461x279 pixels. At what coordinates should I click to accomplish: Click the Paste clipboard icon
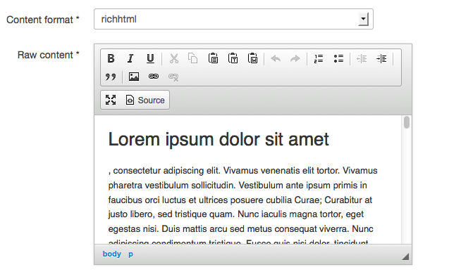tap(213, 58)
